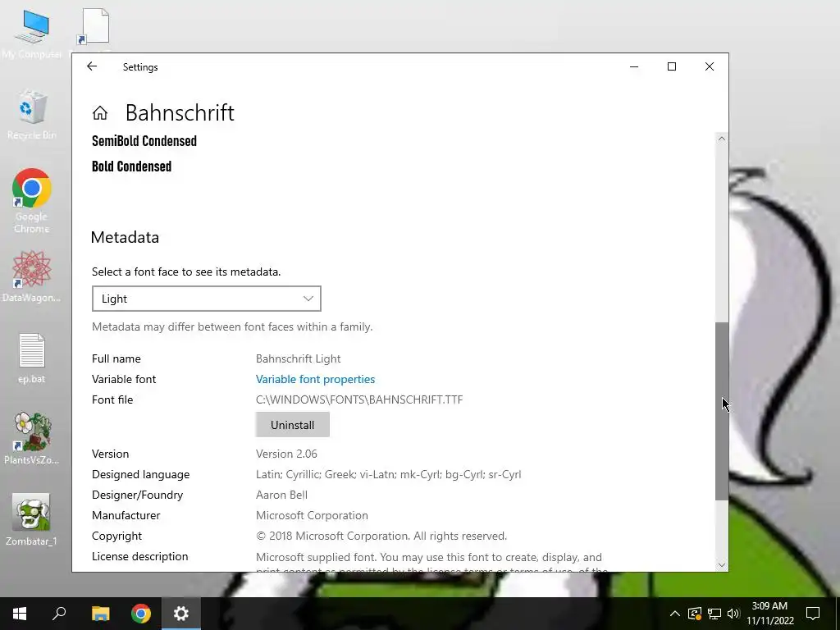Open the notification center icon
This screenshot has height=630, width=840.
pyautogui.click(x=813, y=614)
